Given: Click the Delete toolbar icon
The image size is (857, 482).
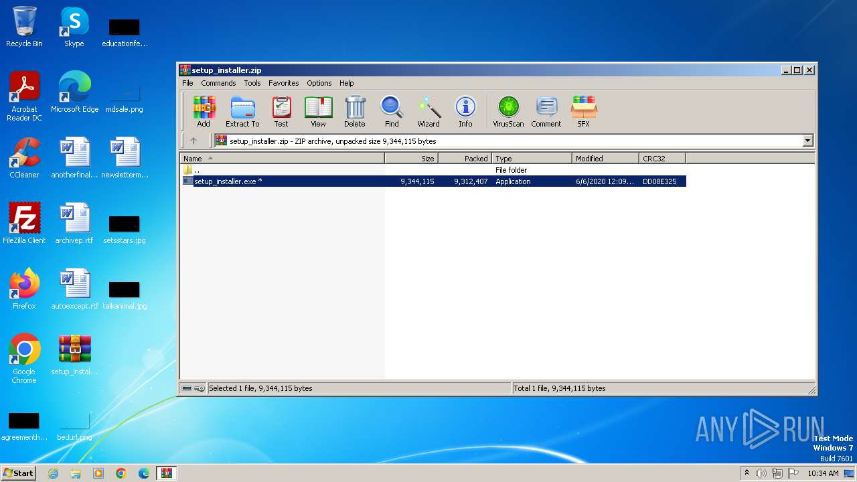Looking at the screenshot, I should pyautogui.click(x=355, y=112).
